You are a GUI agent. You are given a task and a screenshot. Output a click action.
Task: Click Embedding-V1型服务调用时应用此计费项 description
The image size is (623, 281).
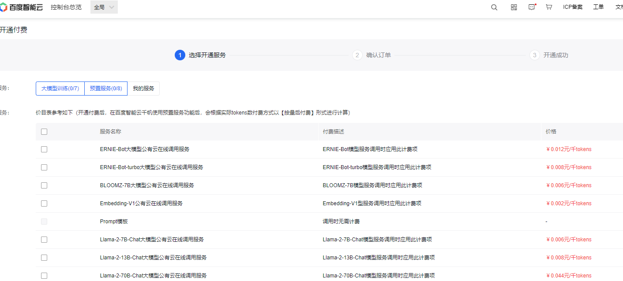[x=372, y=203]
